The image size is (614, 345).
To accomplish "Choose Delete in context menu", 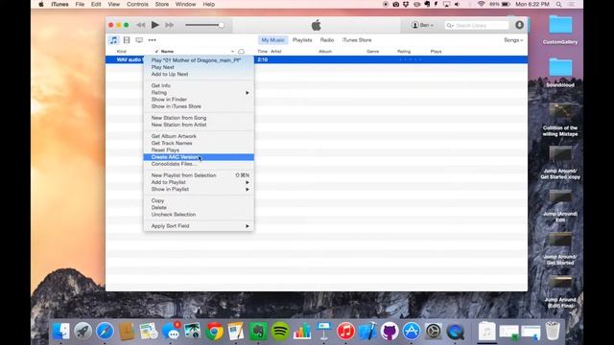I will (199, 208).
